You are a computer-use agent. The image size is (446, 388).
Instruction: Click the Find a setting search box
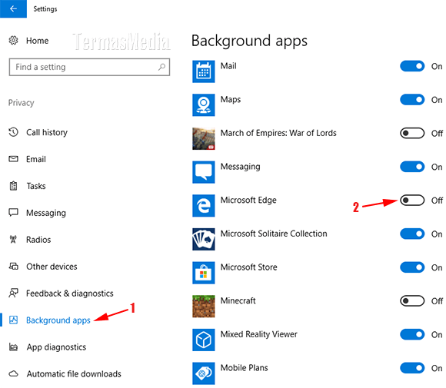point(89,67)
